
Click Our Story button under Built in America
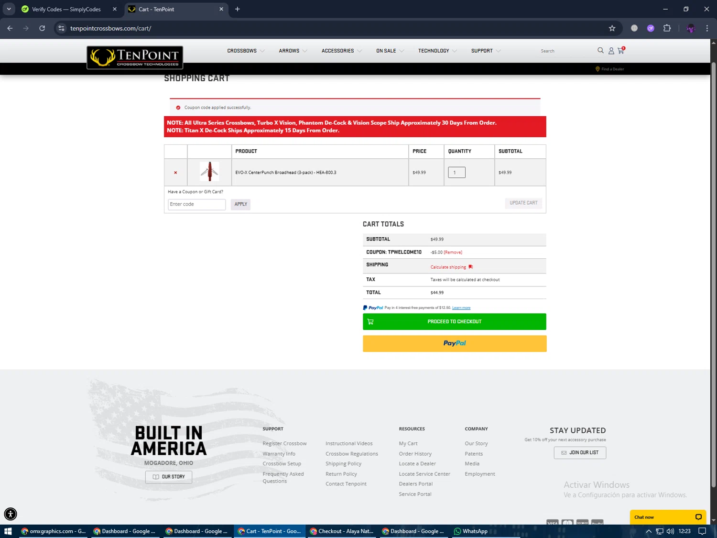168,477
